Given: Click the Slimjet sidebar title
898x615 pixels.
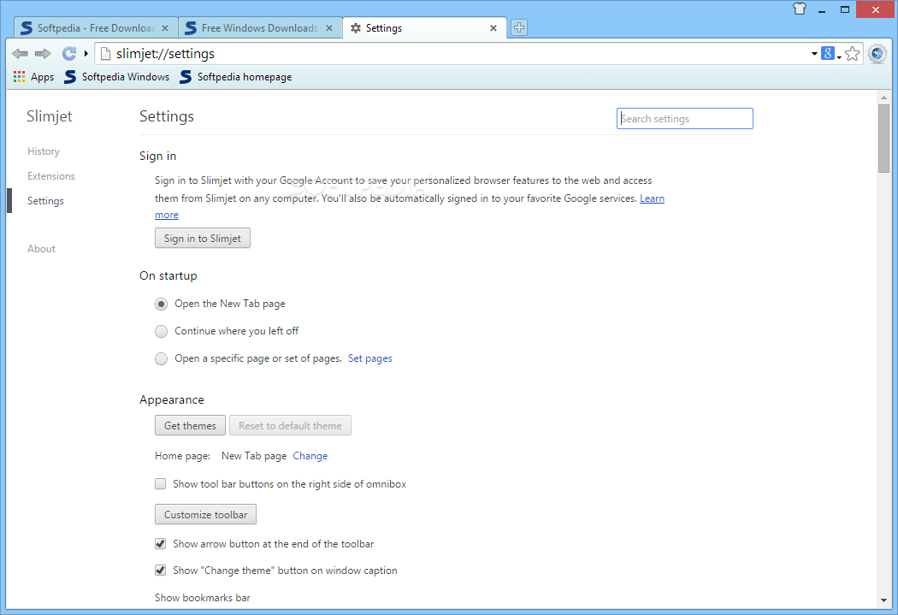Looking at the screenshot, I should click(50, 116).
